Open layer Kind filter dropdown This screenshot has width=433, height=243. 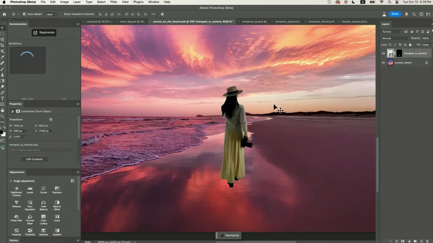click(x=392, y=32)
